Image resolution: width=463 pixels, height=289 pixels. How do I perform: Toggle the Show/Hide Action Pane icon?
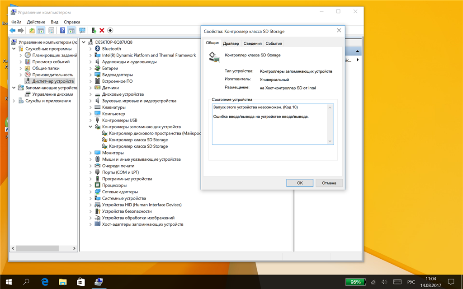tap(71, 30)
